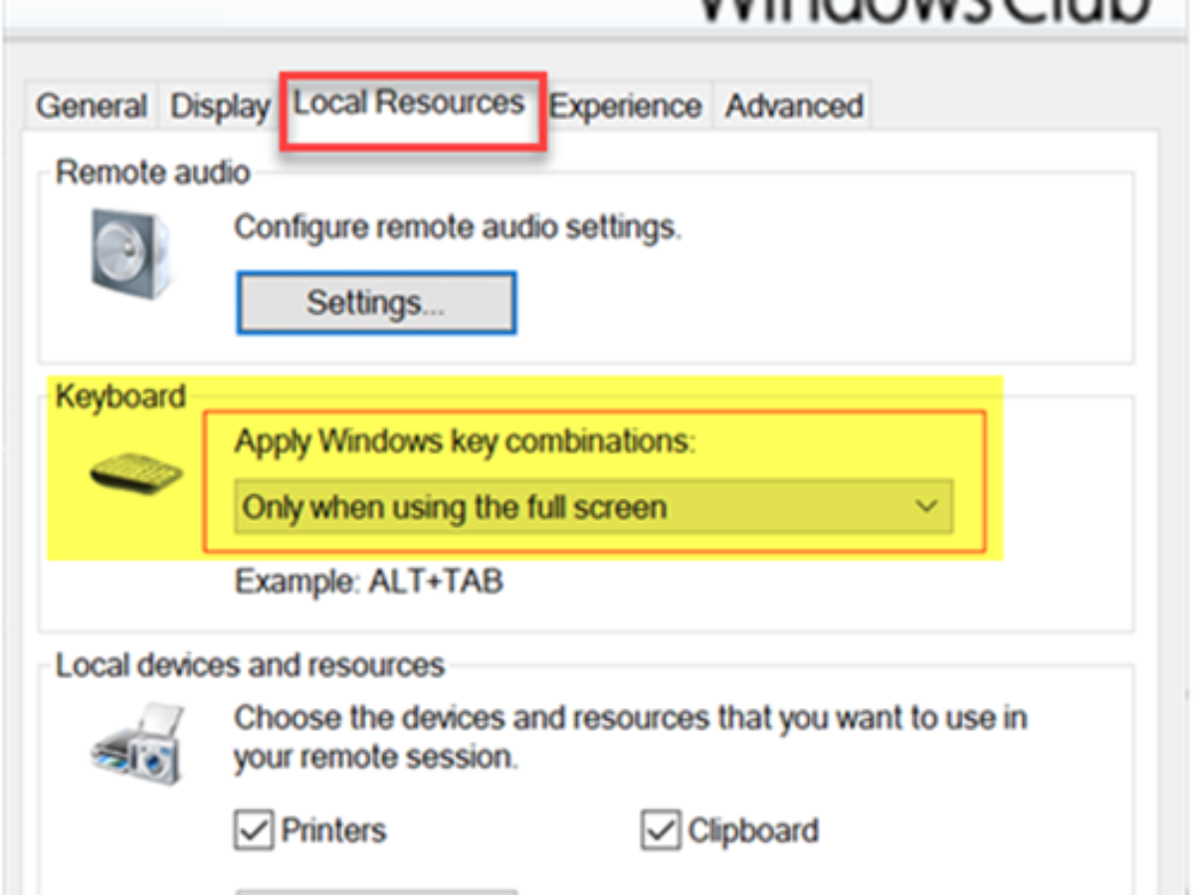Screen dimensions: 1194x895
Task: Click the yellow keyboard icon
Action: click(x=136, y=476)
